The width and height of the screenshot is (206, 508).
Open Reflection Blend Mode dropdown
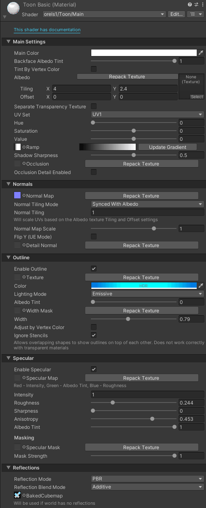[147, 487]
